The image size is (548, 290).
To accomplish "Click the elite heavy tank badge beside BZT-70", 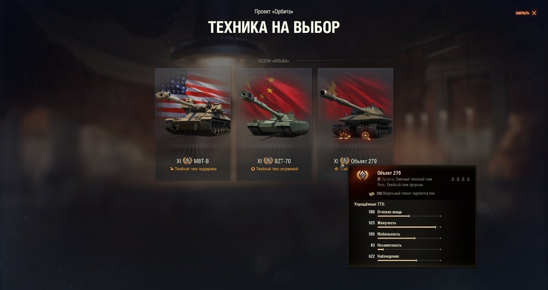I will pos(268,161).
